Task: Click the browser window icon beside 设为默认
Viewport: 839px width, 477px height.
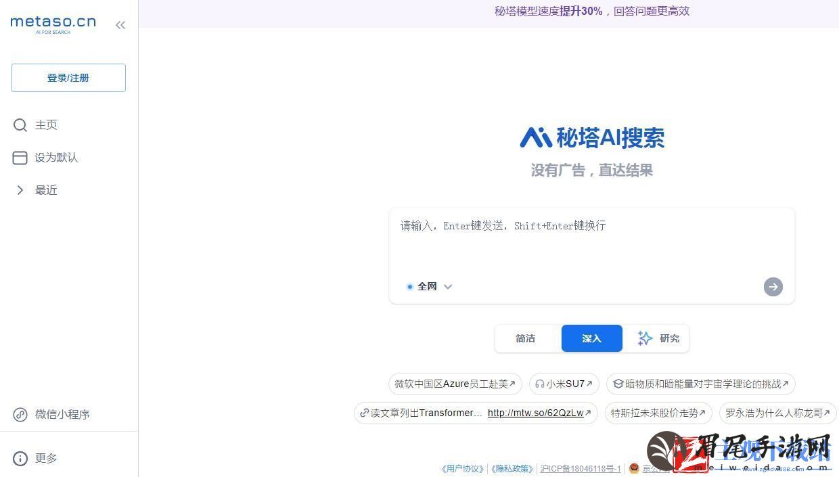Action: click(20, 158)
